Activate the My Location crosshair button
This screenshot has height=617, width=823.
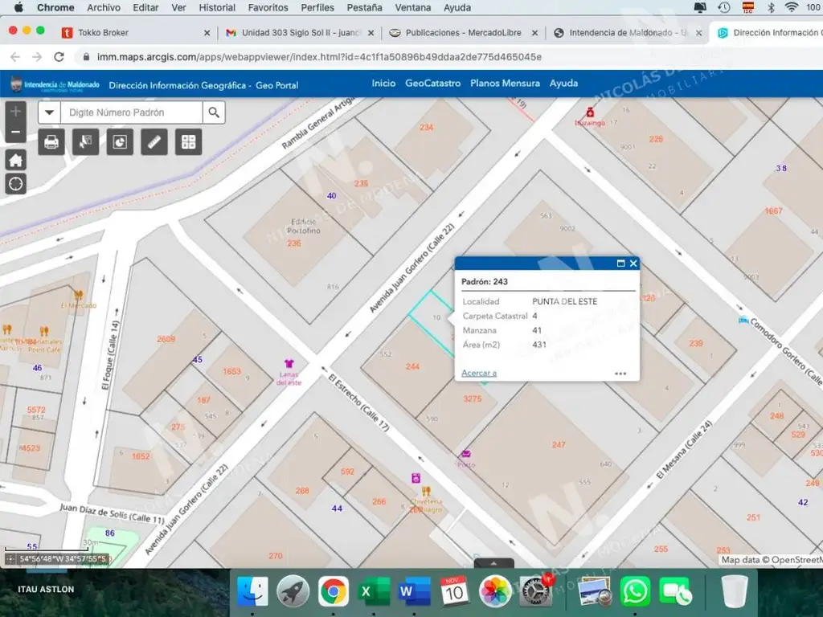pyautogui.click(x=16, y=184)
